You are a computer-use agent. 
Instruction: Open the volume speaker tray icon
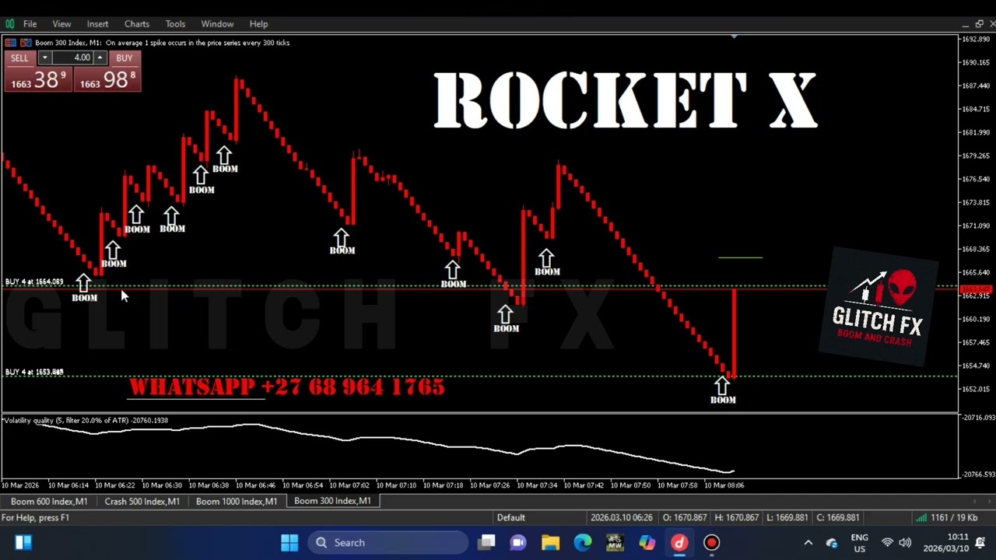point(905,543)
